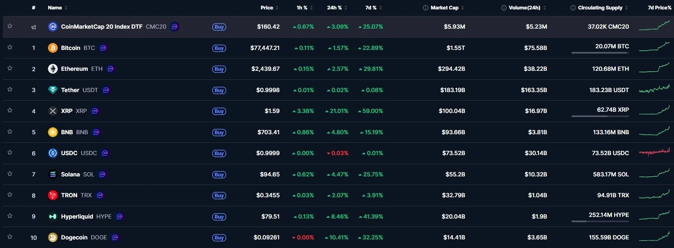Image resolution: width=674 pixels, height=248 pixels.
Task: Click the Circulating Supply info icon
Action: [573, 8]
